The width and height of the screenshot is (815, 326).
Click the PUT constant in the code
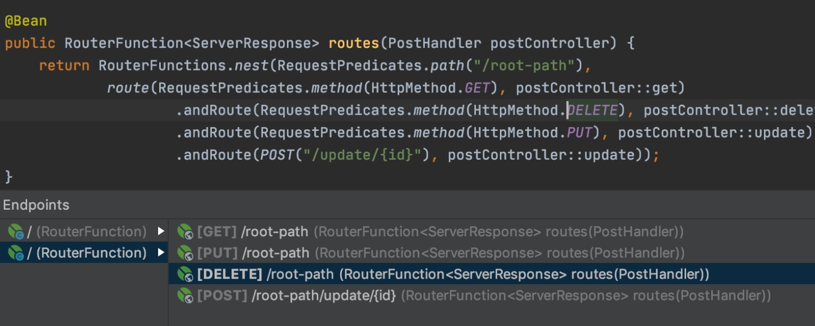coord(580,133)
